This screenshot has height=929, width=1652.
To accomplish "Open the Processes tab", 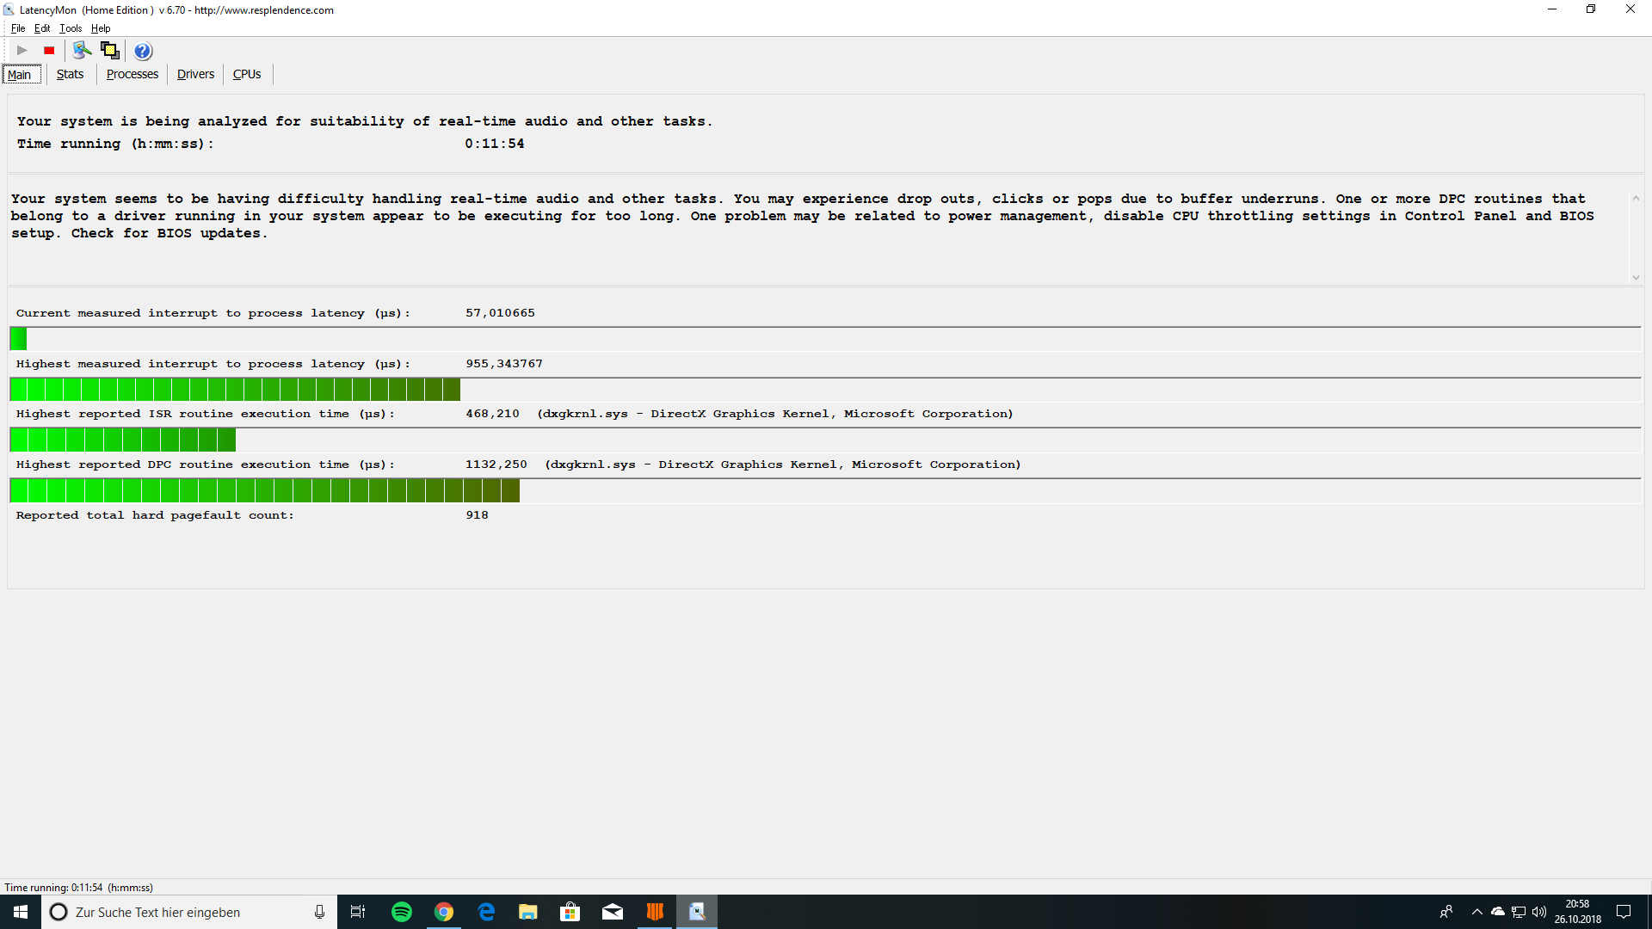I will (x=132, y=74).
